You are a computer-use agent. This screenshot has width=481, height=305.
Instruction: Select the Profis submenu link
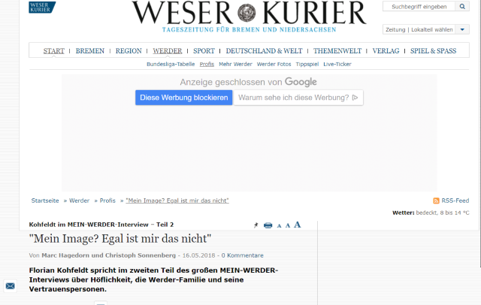click(207, 64)
